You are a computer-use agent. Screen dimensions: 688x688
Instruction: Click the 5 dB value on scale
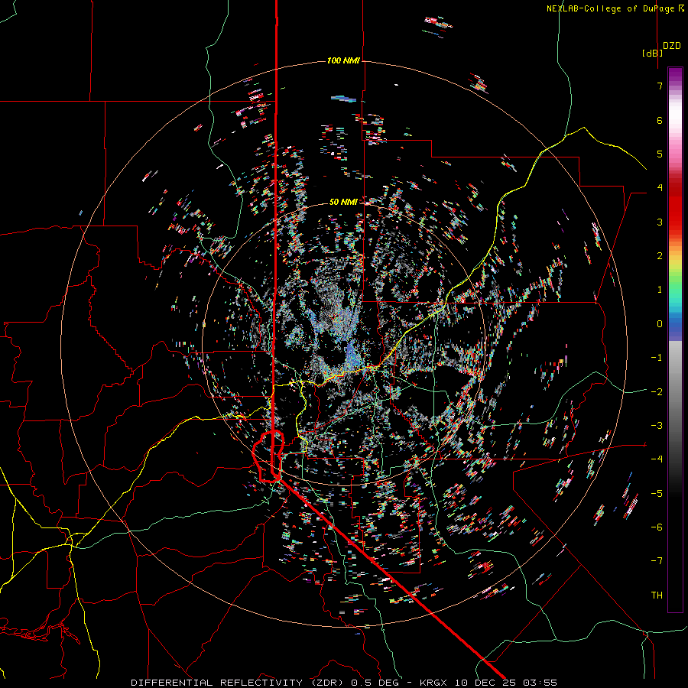click(660, 154)
